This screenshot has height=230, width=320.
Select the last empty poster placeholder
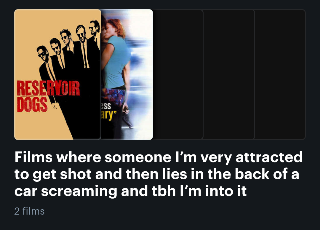[x=280, y=74]
